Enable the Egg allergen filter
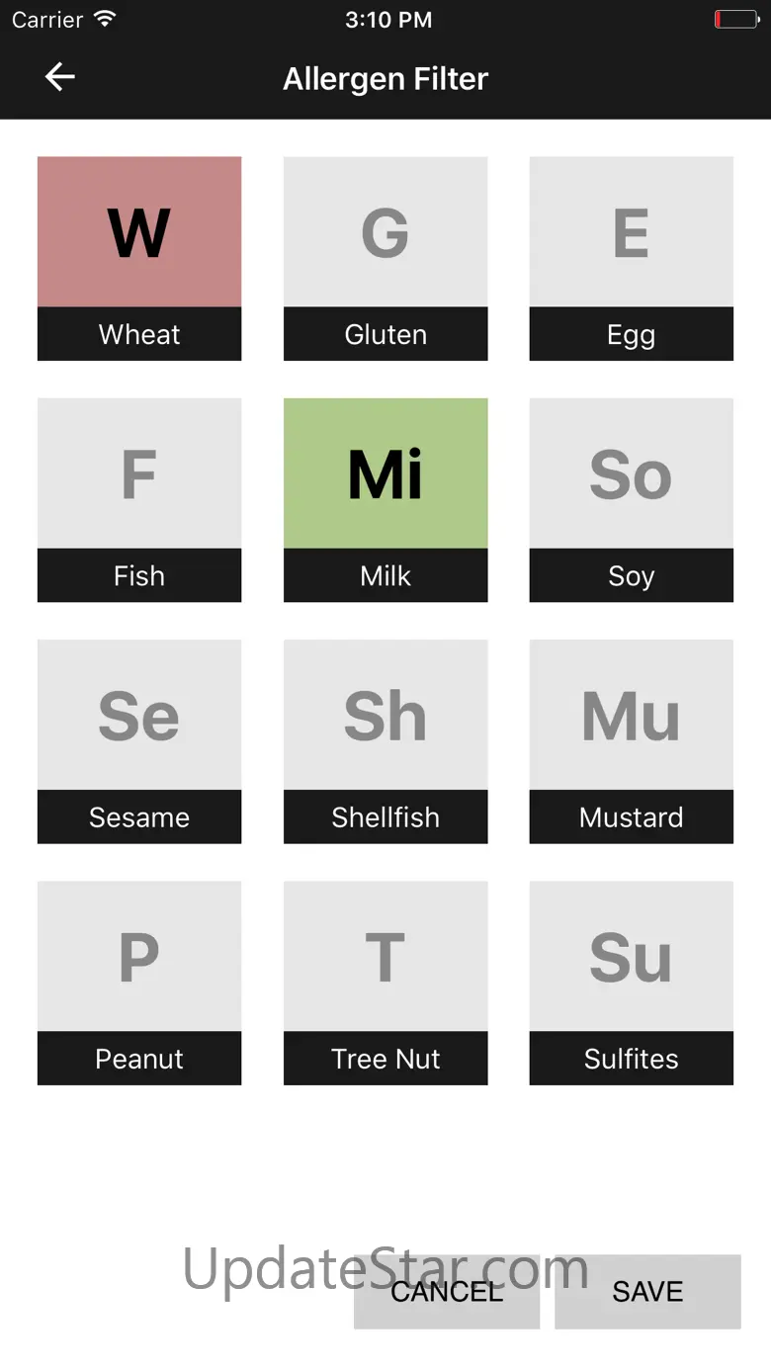 pyautogui.click(x=631, y=232)
